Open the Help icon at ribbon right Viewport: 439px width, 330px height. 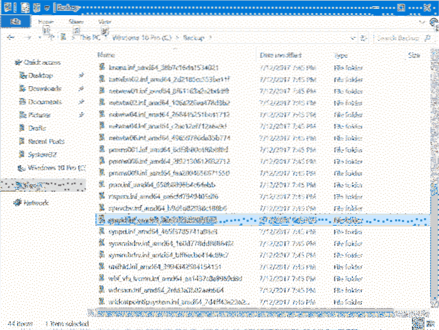coord(433,22)
